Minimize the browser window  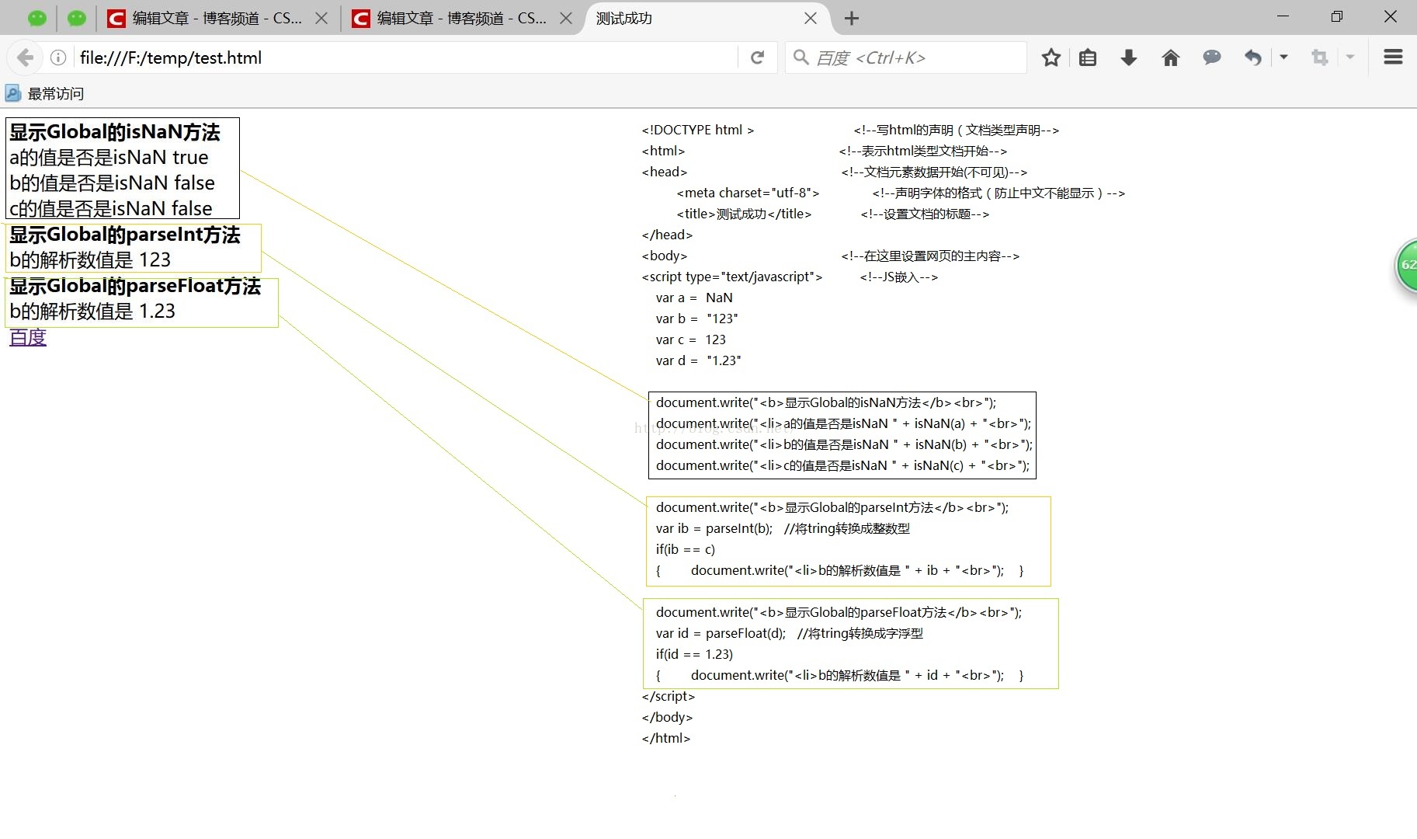tap(1283, 16)
